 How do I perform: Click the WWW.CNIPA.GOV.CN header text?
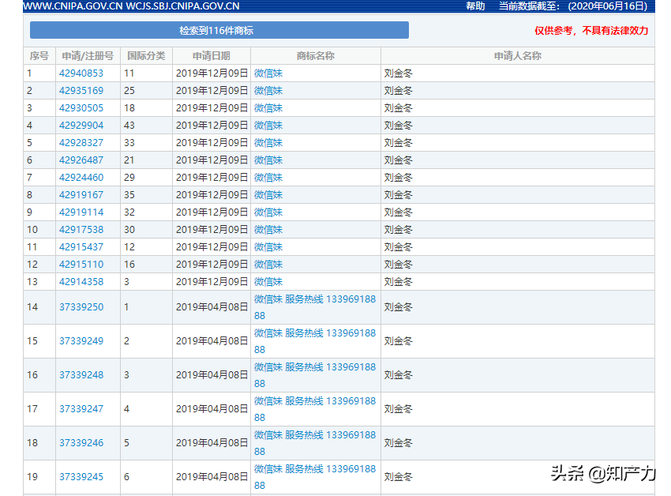73,6
